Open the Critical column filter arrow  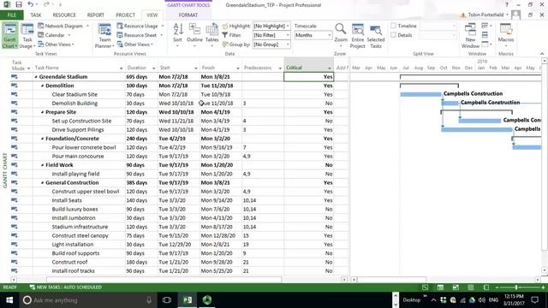pos(329,68)
